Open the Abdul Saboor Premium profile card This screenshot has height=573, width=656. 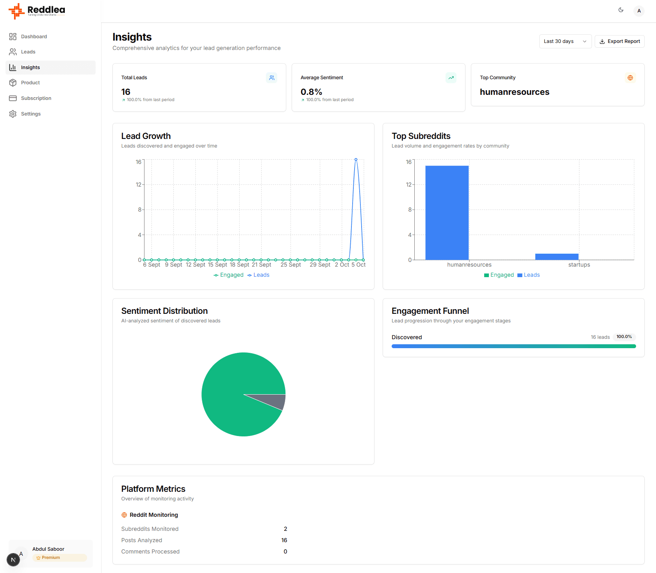tap(51, 553)
